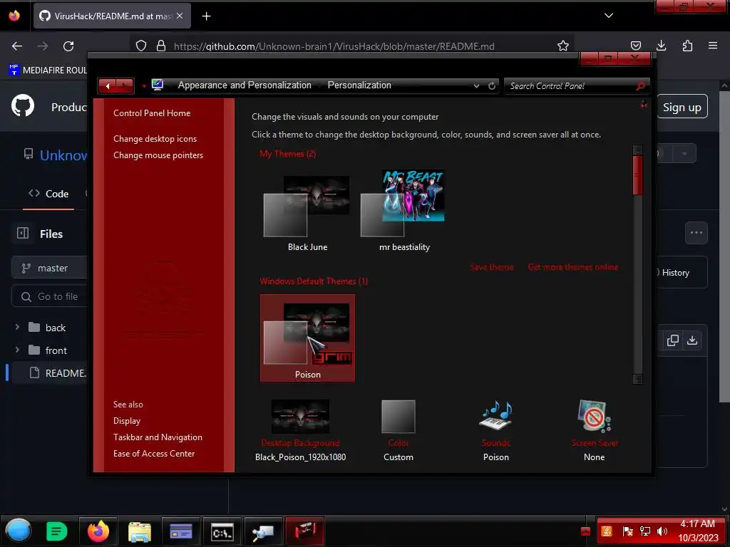Image resolution: width=730 pixels, height=547 pixels.
Task: Open Screen Saver settings icon
Action: tap(594, 416)
